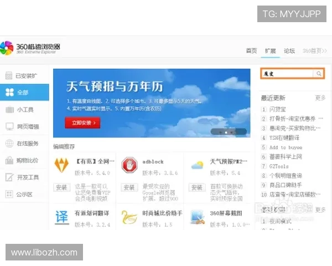This screenshot has width=332, height=266.
Task: Go to 360首页 link
Action: click(x=315, y=51)
